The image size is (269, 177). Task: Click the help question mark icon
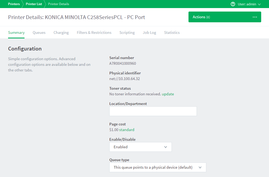click(x=233, y=4)
